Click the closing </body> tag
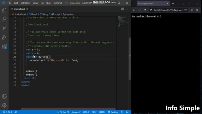This screenshot has height=114, width=202. (26, 82)
